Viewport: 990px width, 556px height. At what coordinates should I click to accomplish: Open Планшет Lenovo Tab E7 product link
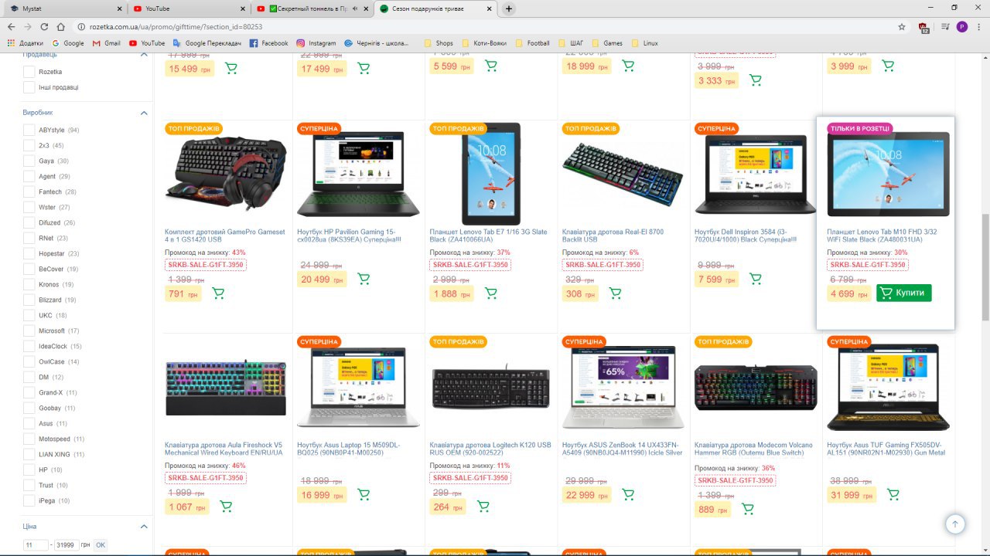[x=488, y=236]
